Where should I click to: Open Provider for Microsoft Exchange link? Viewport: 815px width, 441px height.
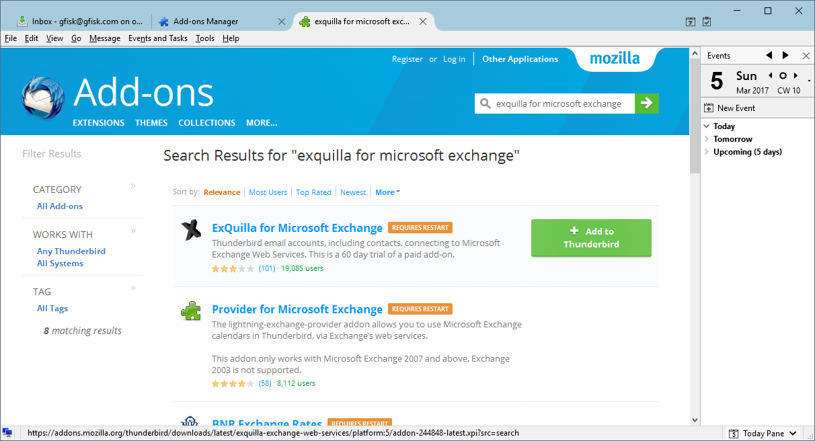[297, 309]
